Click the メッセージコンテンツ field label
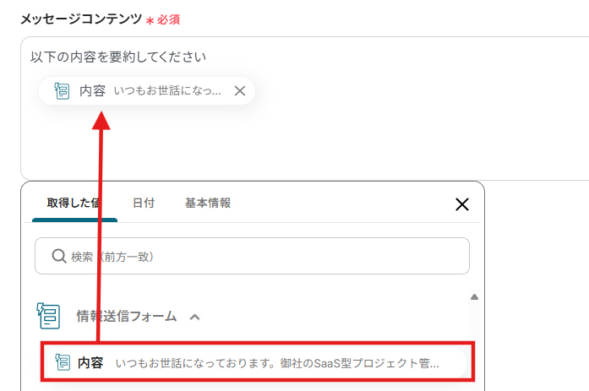Viewport: 589px width, 391px height. (81, 19)
